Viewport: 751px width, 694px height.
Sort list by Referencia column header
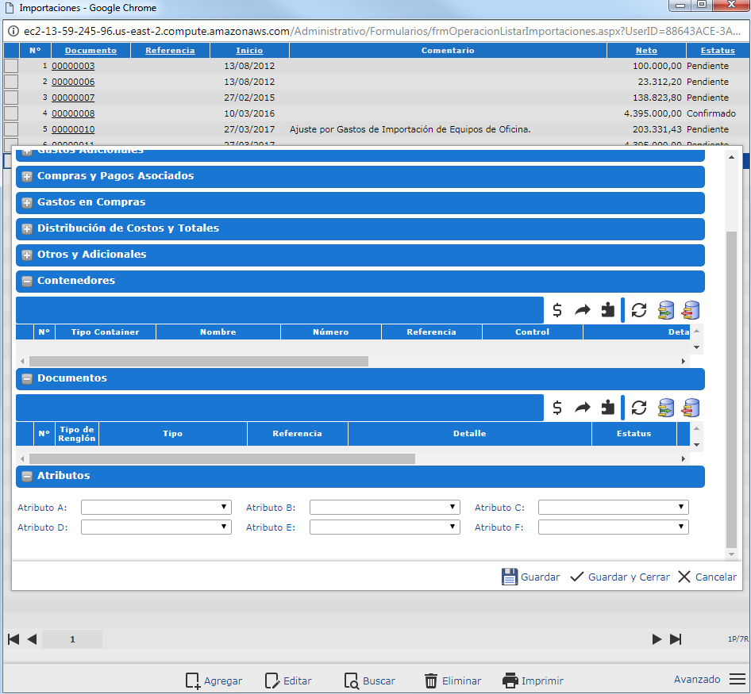point(170,50)
